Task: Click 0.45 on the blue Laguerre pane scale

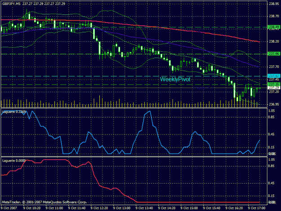Action: tap(272, 134)
